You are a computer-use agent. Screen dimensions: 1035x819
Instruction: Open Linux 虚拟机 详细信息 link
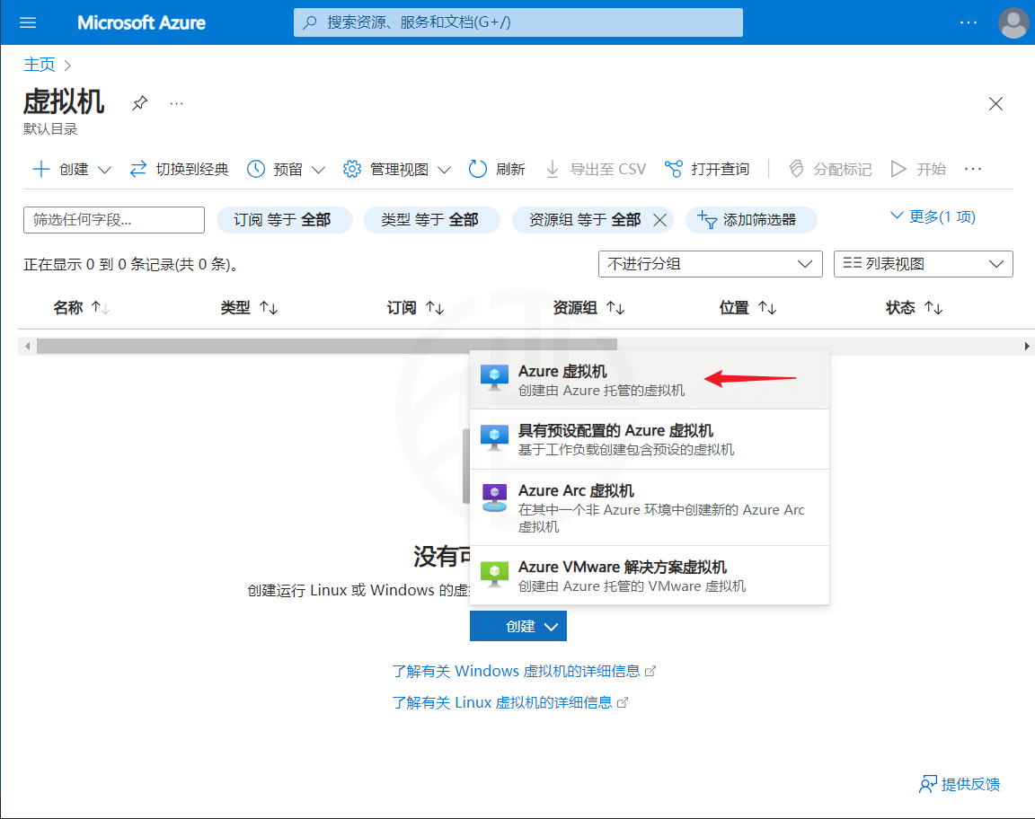click(x=509, y=703)
